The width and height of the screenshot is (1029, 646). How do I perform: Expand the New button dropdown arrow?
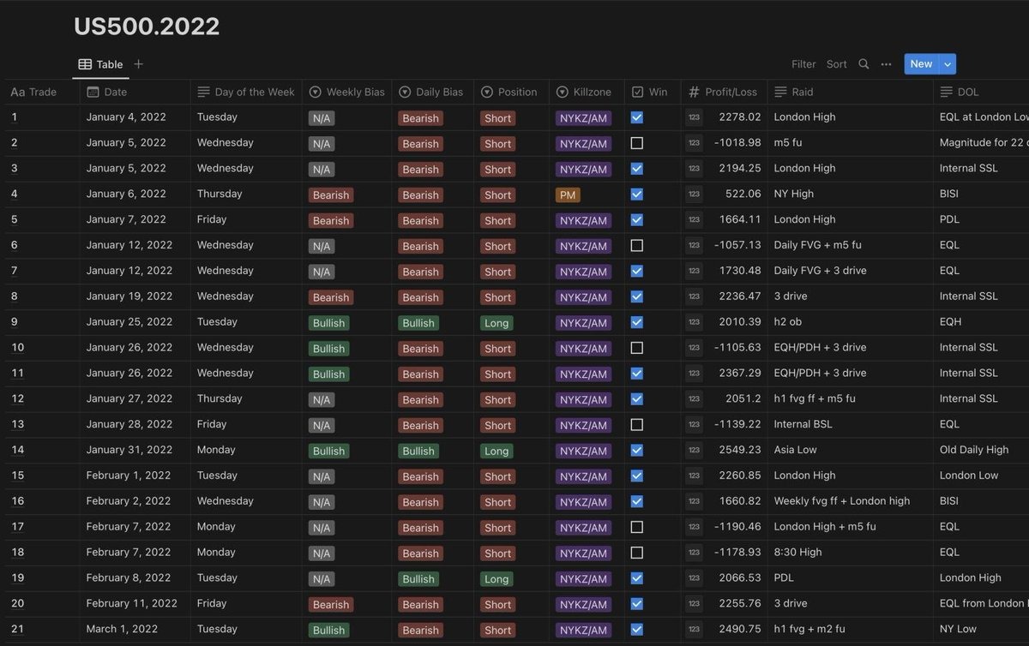(x=948, y=64)
